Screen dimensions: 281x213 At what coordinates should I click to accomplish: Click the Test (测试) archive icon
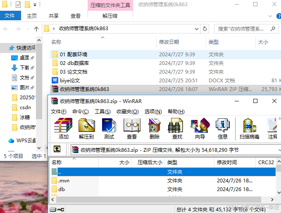point(109,129)
